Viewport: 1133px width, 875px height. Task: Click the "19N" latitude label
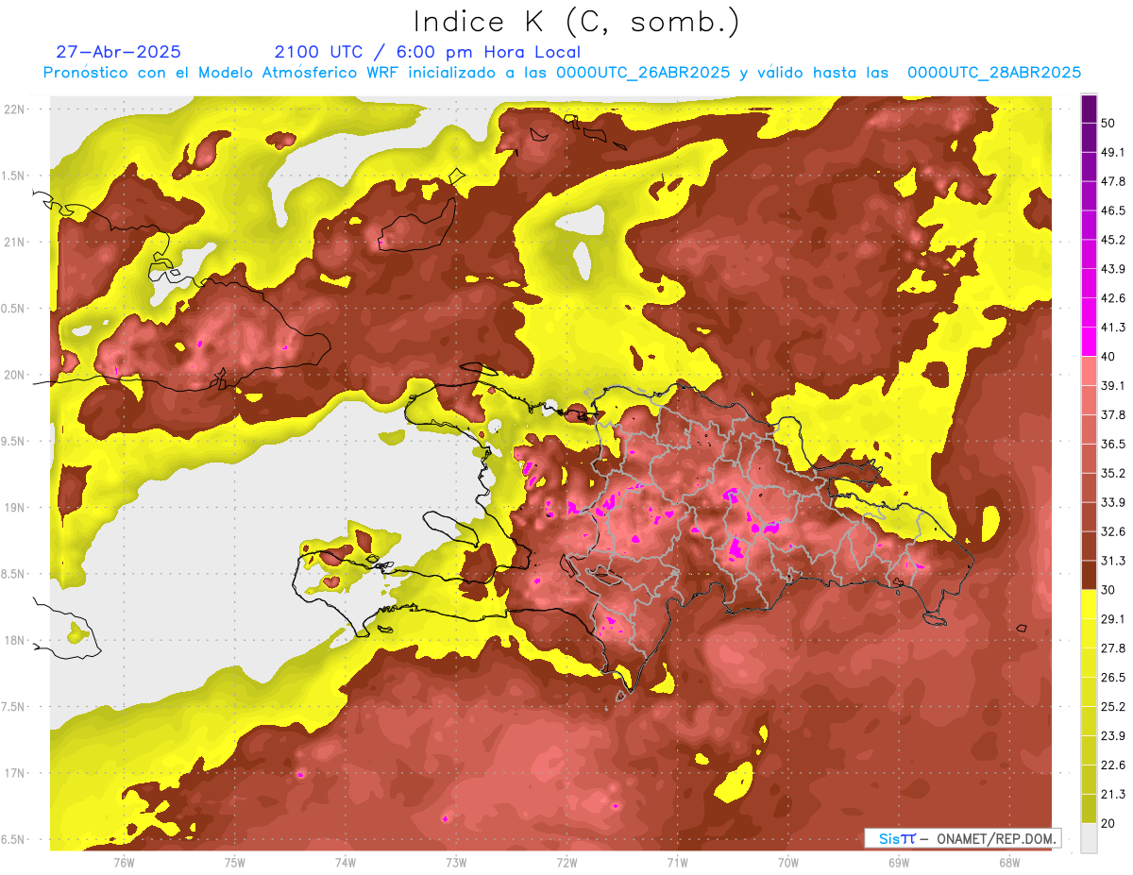click(x=14, y=508)
